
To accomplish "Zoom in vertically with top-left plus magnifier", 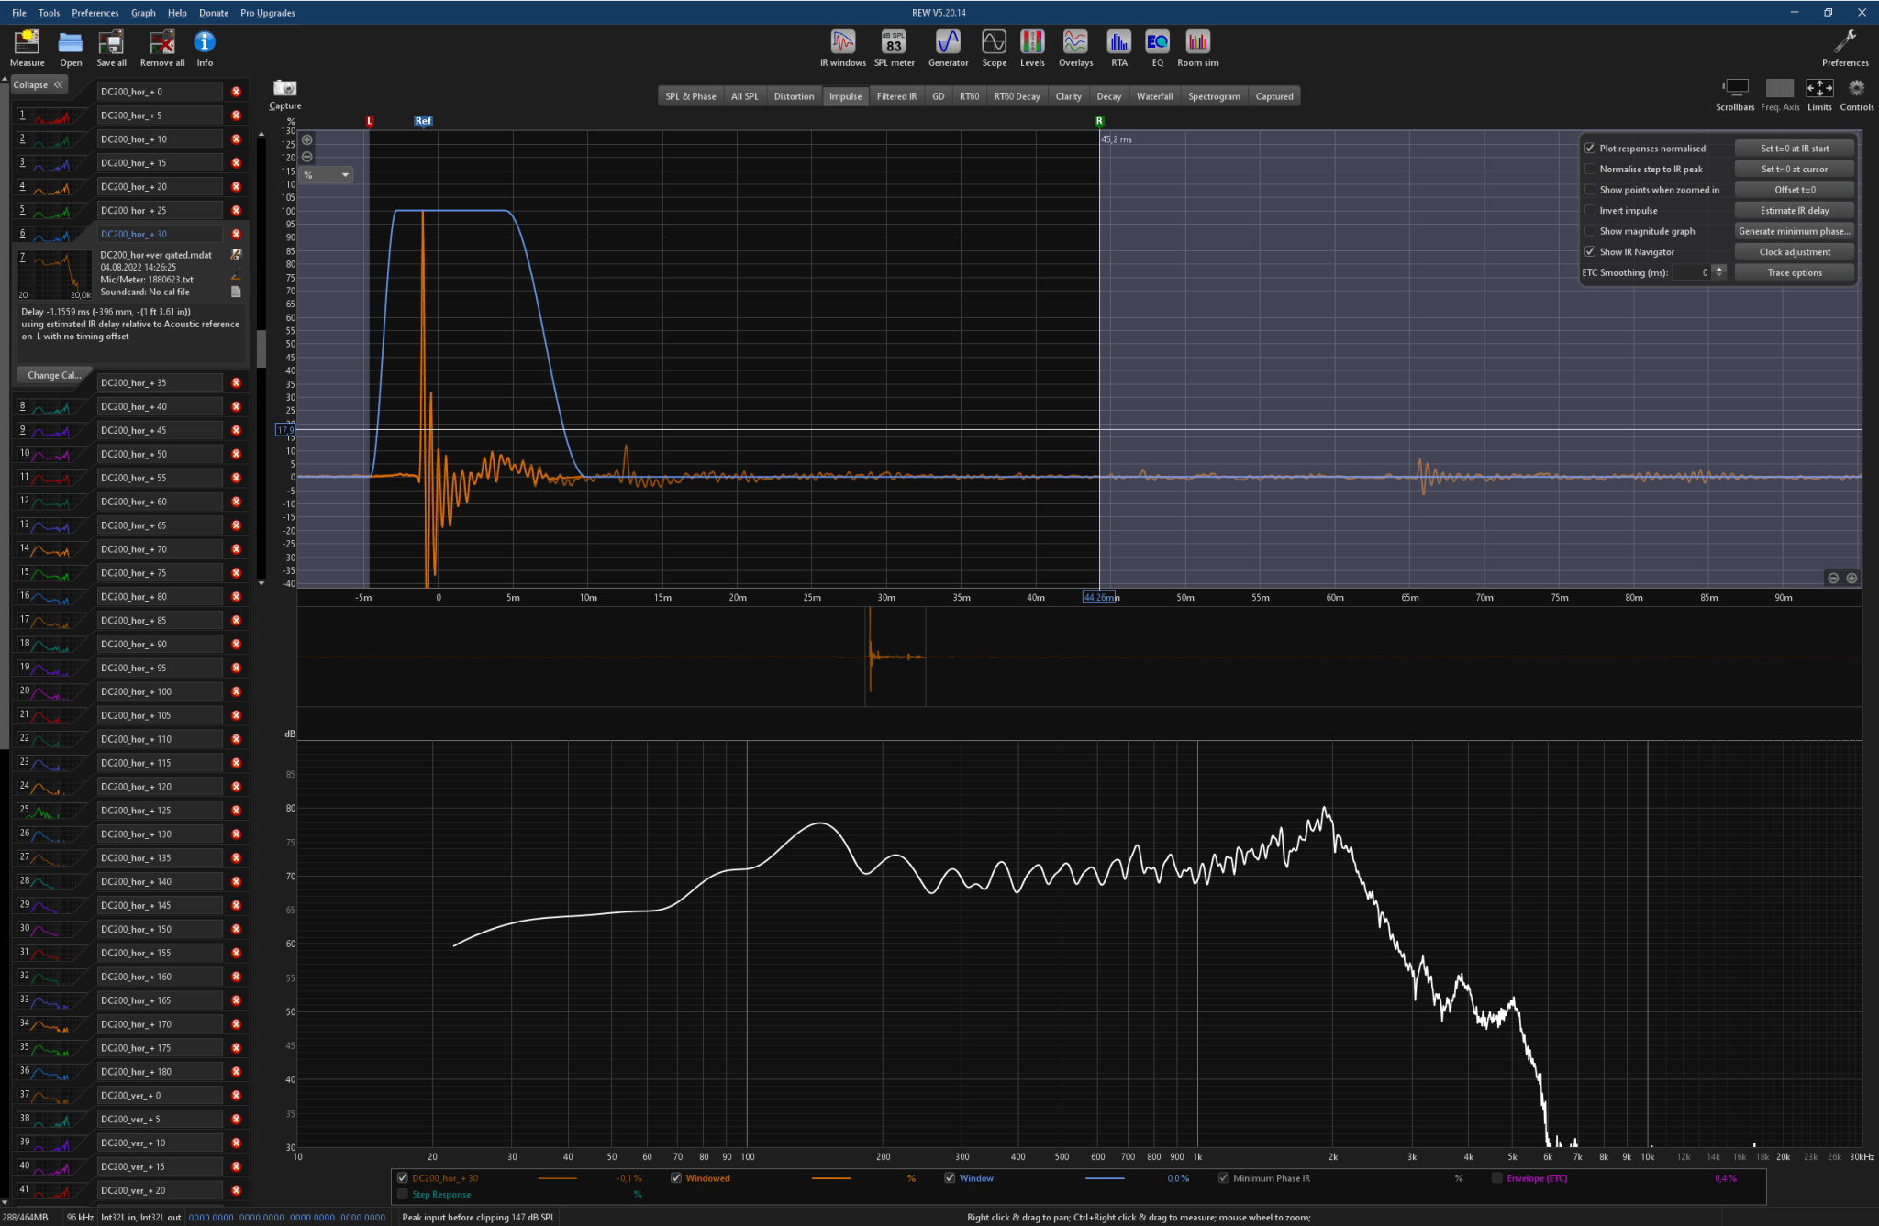I will pos(307,140).
